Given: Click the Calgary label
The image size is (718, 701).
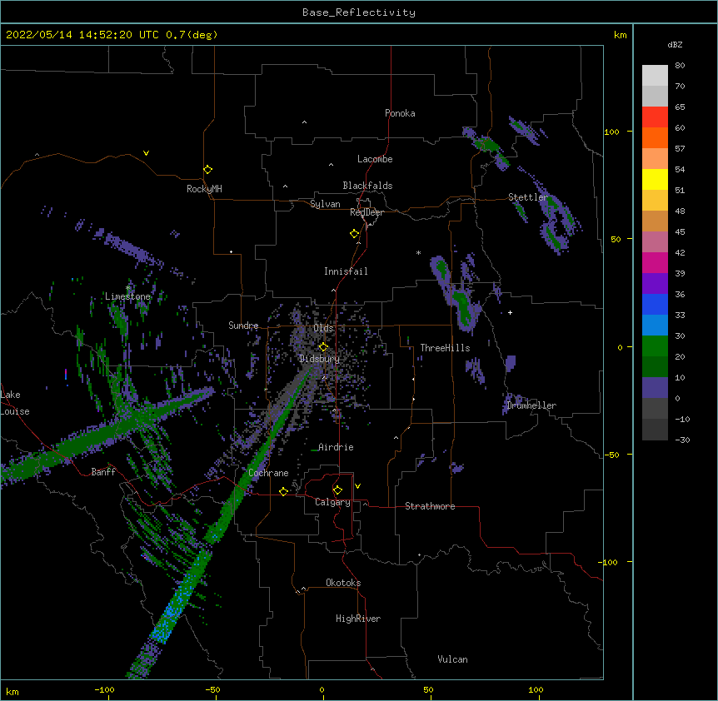Looking at the screenshot, I should coord(332,502).
